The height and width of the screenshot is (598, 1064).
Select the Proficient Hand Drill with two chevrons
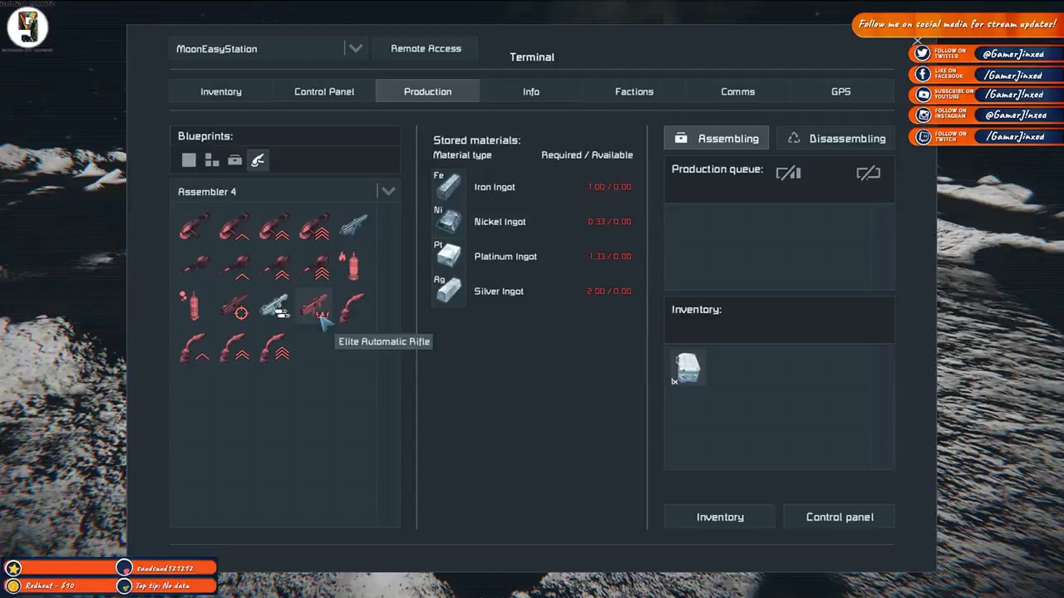[275, 266]
